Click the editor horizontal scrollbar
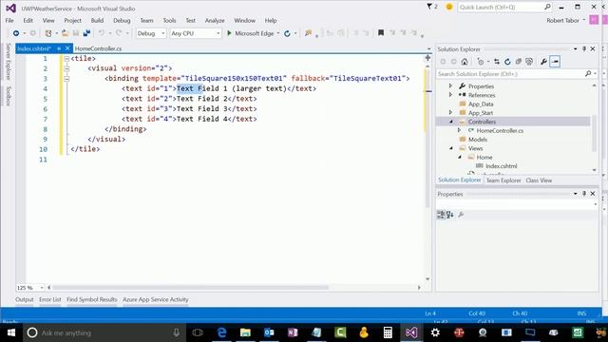 click(x=190, y=288)
